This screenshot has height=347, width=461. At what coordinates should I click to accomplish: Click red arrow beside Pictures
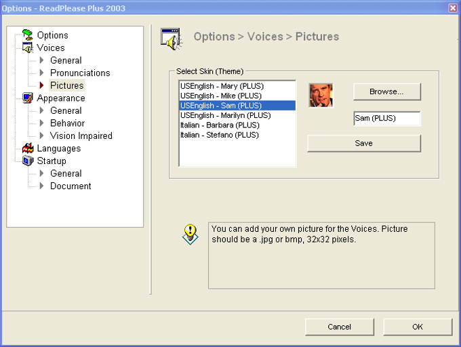click(41, 85)
